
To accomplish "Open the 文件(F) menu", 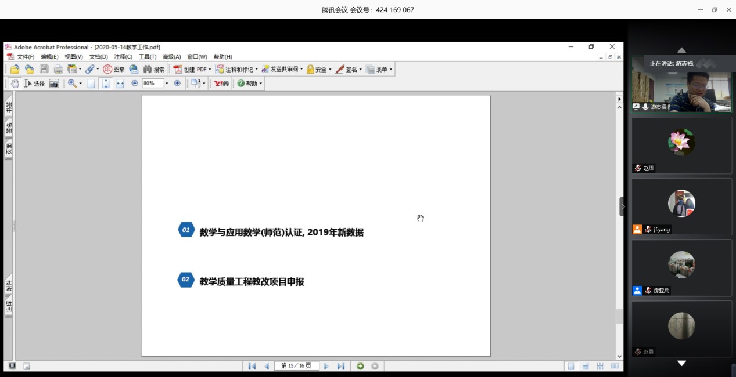I will (x=25, y=57).
